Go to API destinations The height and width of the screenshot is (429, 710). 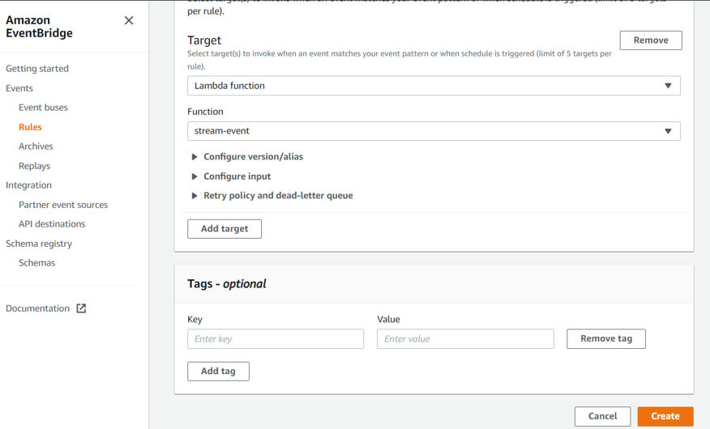52,224
